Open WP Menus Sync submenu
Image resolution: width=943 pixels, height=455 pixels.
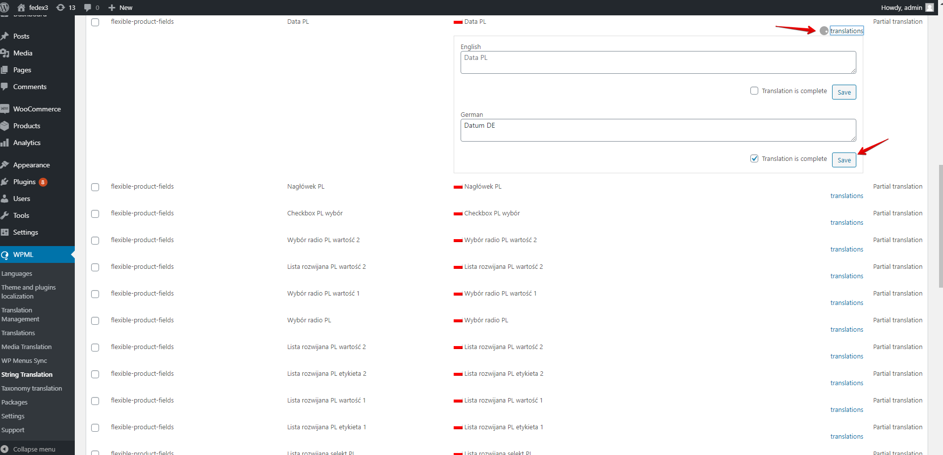click(24, 360)
